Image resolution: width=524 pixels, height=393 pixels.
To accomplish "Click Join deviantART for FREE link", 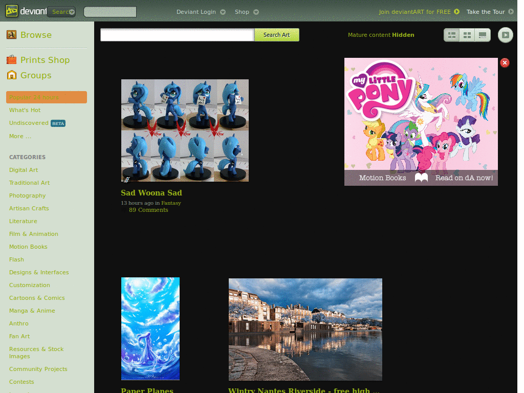I will 414,12.
